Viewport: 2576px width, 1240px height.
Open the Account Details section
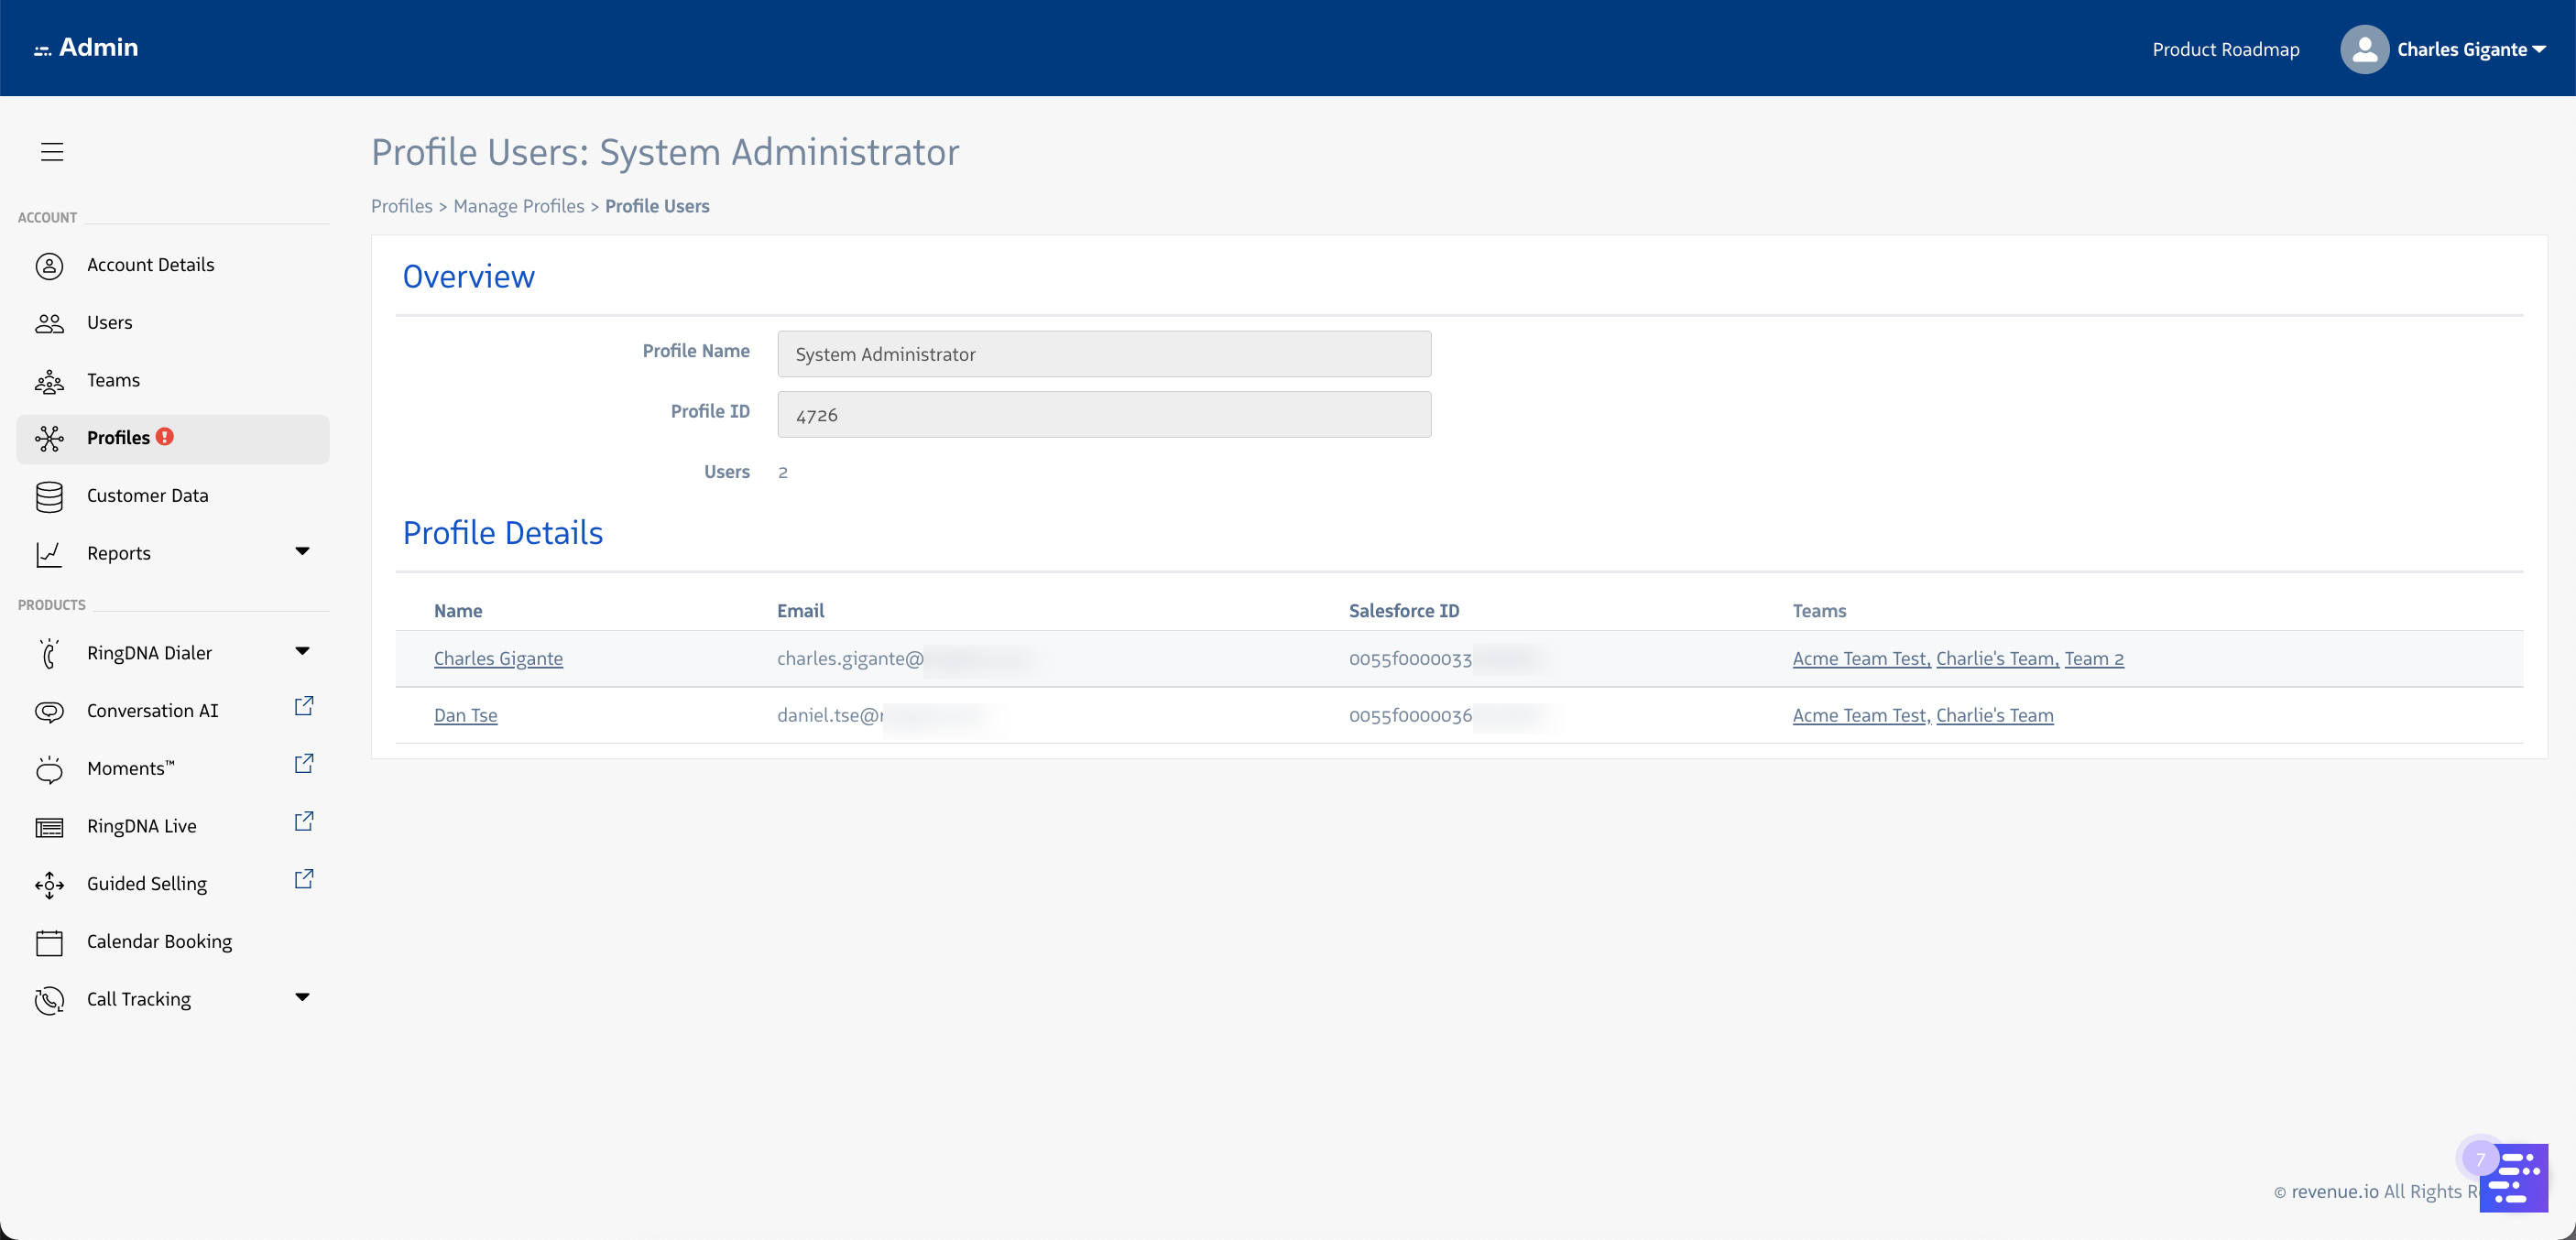(x=150, y=264)
